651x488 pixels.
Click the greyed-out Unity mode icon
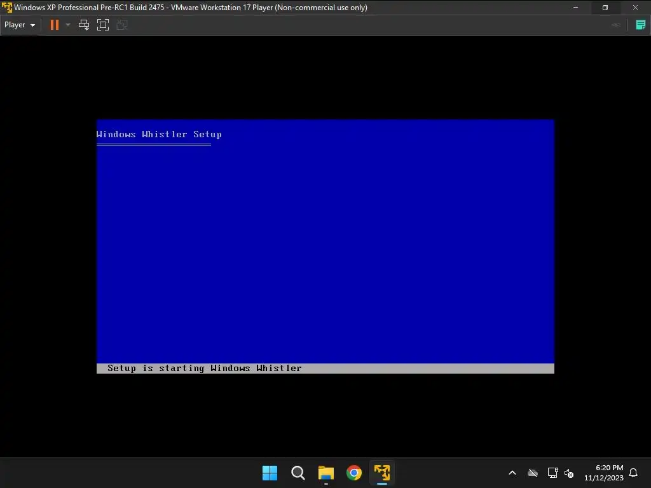point(122,25)
